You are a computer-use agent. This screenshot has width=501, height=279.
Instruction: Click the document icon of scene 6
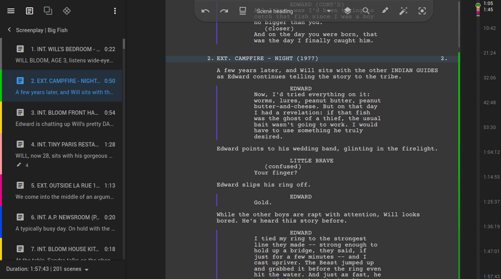tap(20, 217)
